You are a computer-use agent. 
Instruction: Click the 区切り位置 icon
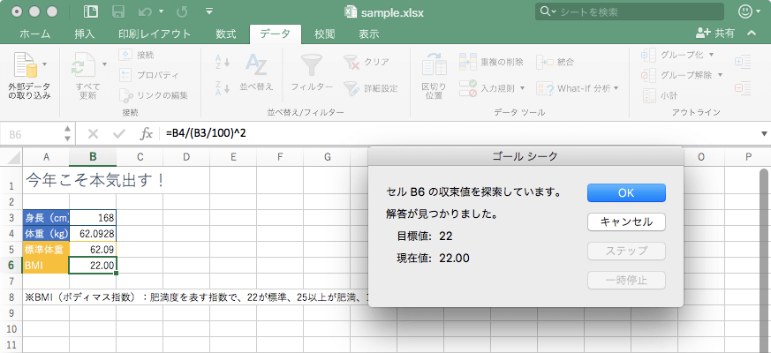(433, 66)
